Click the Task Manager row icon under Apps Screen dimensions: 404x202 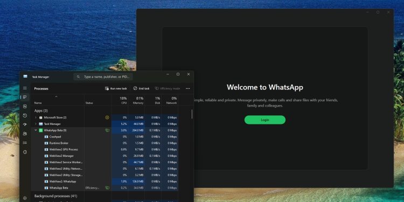click(41, 124)
